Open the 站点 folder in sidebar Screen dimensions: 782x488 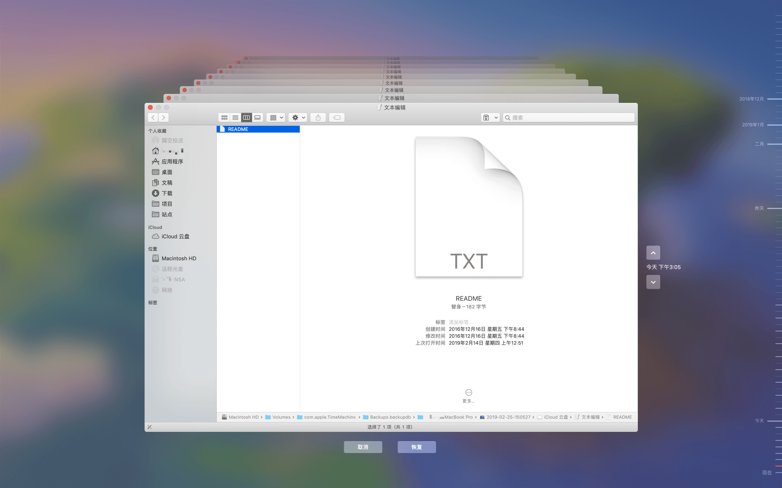(162, 214)
